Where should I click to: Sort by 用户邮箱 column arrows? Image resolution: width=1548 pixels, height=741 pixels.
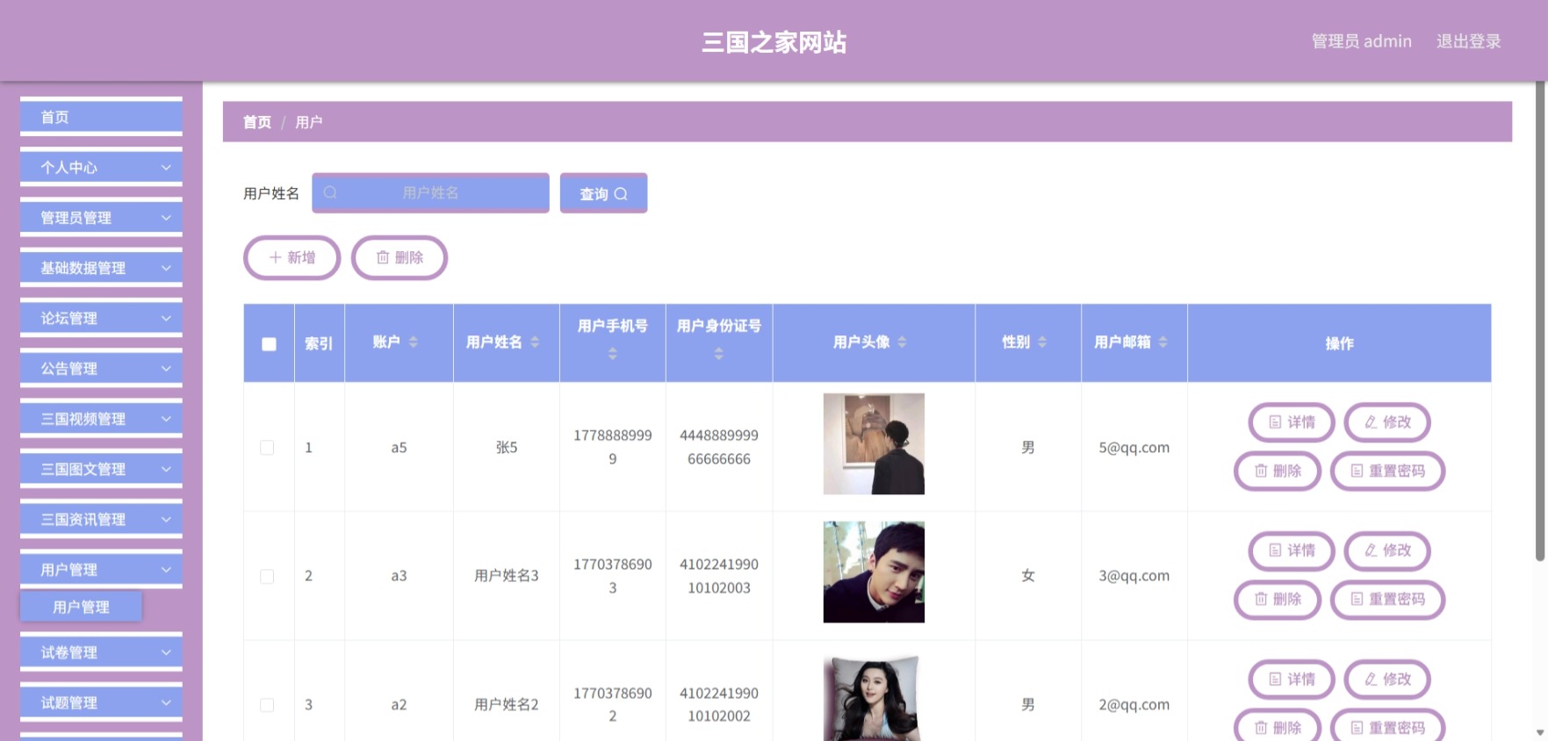pos(1163,342)
